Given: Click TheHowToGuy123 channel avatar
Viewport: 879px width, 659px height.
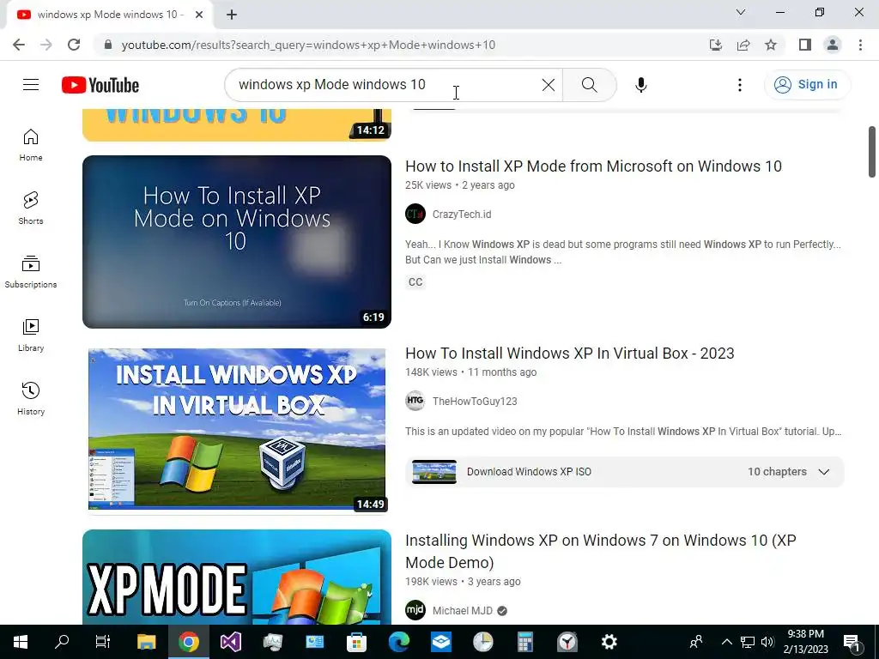Looking at the screenshot, I should (415, 402).
